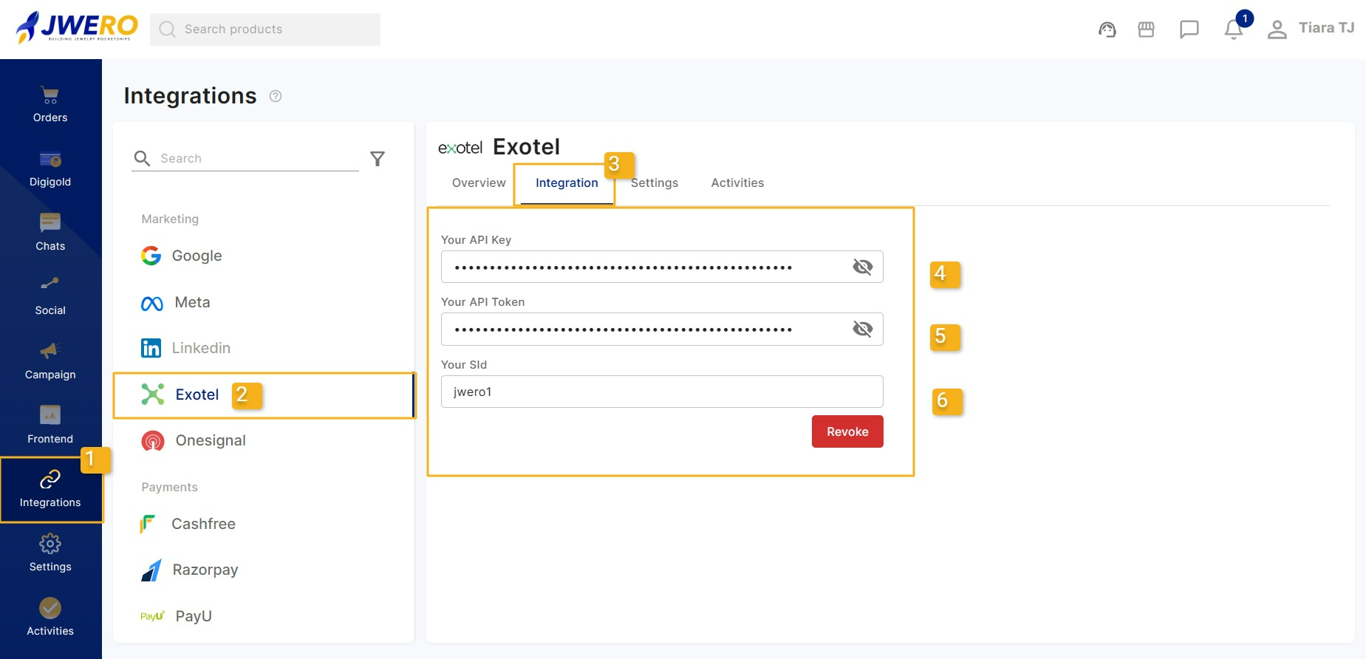This screenshot has height=659, width=1366.
Task: Show the hidden API Key value
Action: click(x=862, y=267)
